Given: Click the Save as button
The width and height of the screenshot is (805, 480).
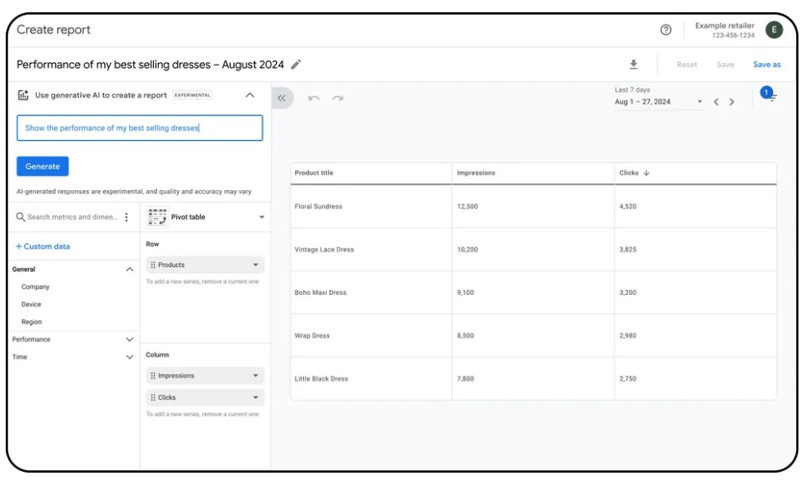Looking at the screenshot, I should [767, 65].
